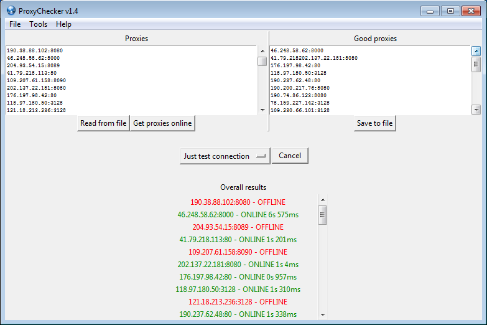
Task: Select 118.97.180.50:3128 in Proxies list
Action: [35, 103]
